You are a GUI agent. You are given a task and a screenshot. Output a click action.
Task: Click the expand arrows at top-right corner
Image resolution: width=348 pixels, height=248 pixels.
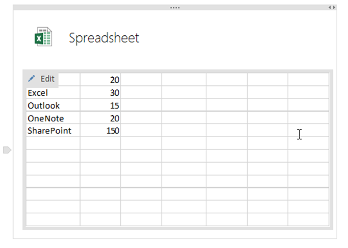pyautogui.click(x=332, y=8)
